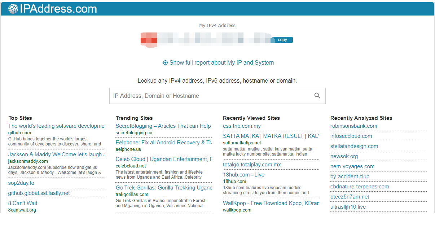The height and width of the screenshot is (231, 435).
Task: Click the celebcloud.net domain text
Action: pyautogui.click(x=131, y=166)
